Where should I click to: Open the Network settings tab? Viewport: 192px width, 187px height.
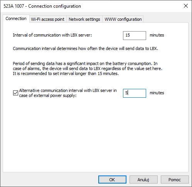click(x=84, y=19)
